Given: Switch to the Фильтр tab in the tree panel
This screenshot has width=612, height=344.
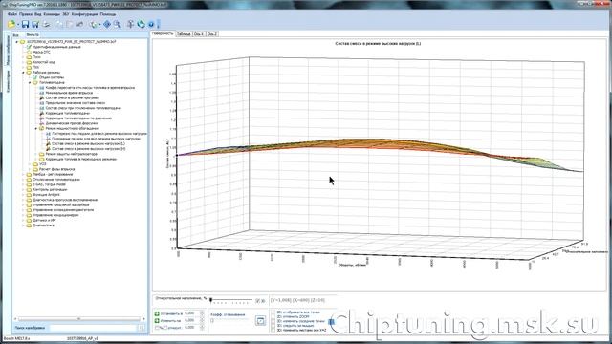Looking at the screenshot, I should (x=33, y=35).
